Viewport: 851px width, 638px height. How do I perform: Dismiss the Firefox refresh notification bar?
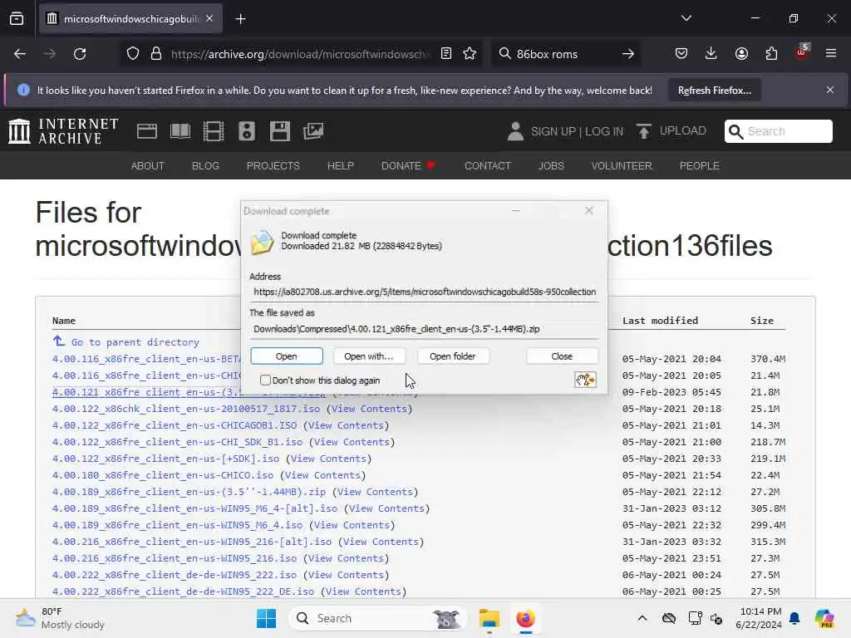click(x=830, y=90)
